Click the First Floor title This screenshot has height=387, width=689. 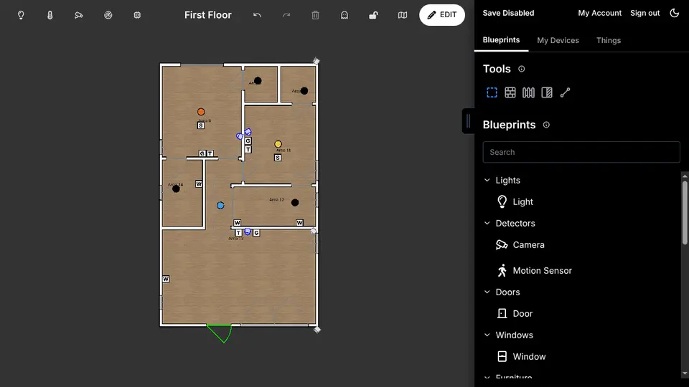(x=208, y=15)
